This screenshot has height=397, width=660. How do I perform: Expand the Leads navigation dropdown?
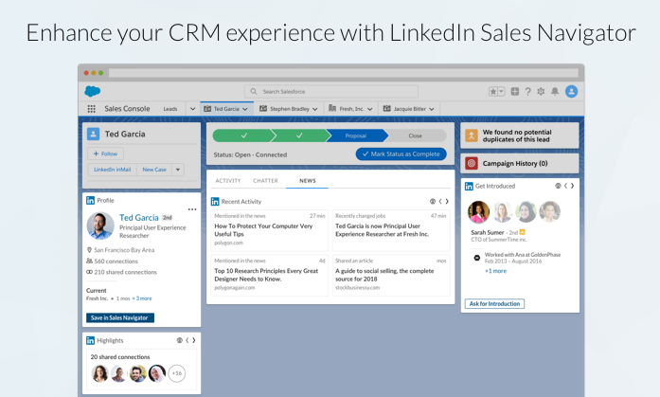tap(191, 109)
